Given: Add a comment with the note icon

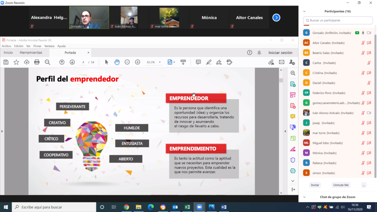Looking at the screenshot, I should (198, 62).
